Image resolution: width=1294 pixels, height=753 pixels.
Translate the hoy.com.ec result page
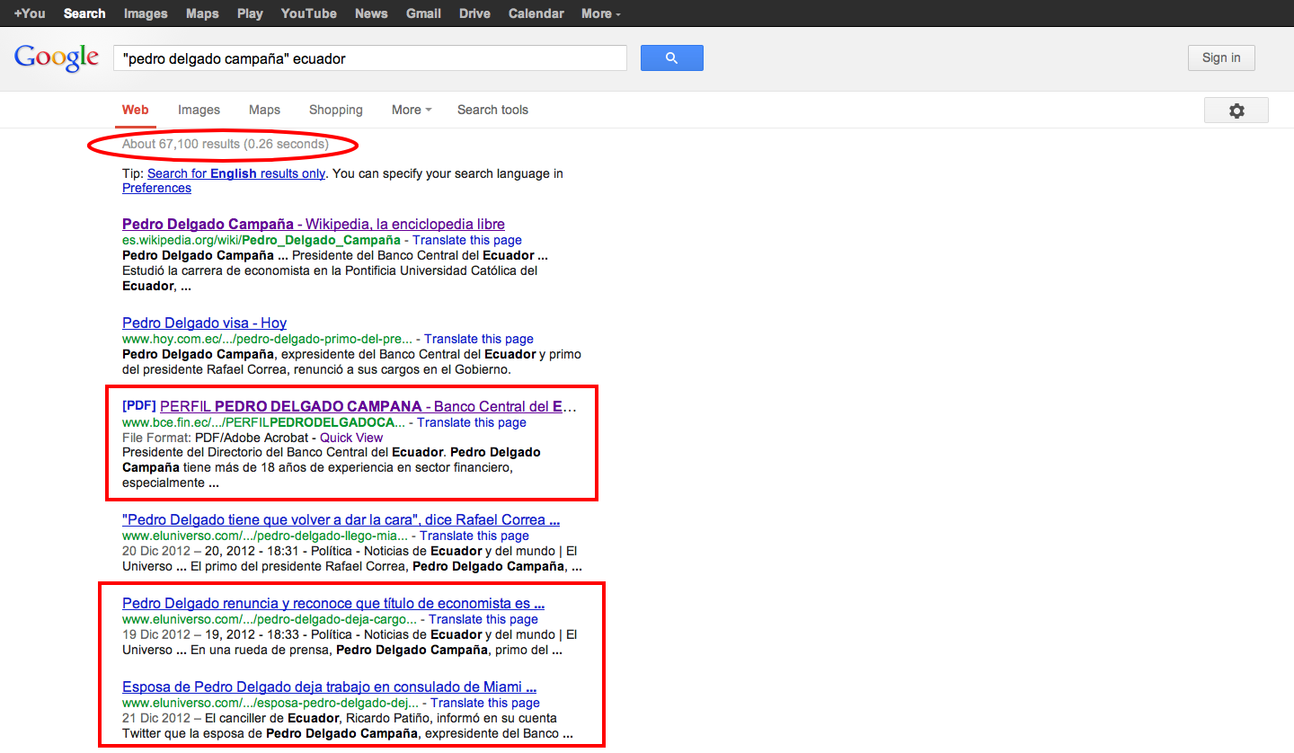click(x=479, y=339)
